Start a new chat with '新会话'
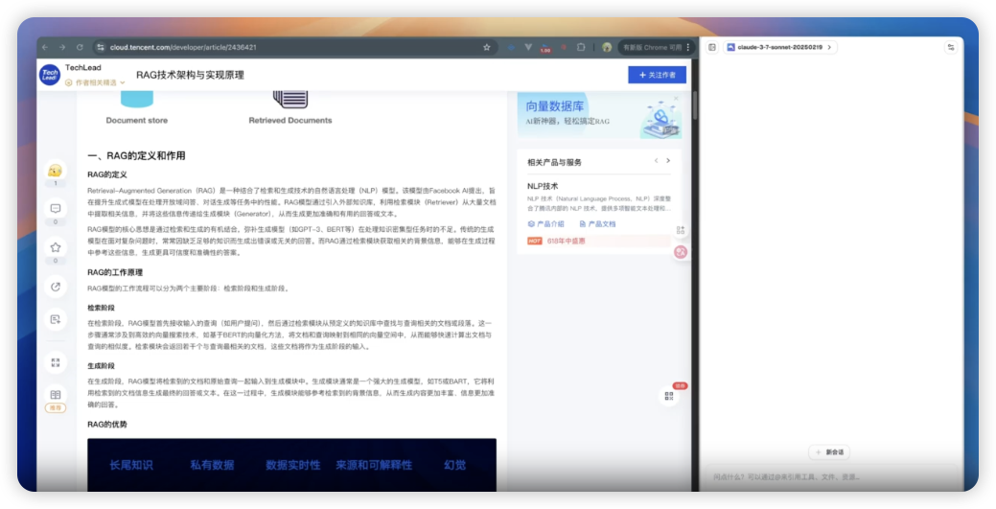The height and width of the screenshot is (509, 996). (x=829, y=452)
